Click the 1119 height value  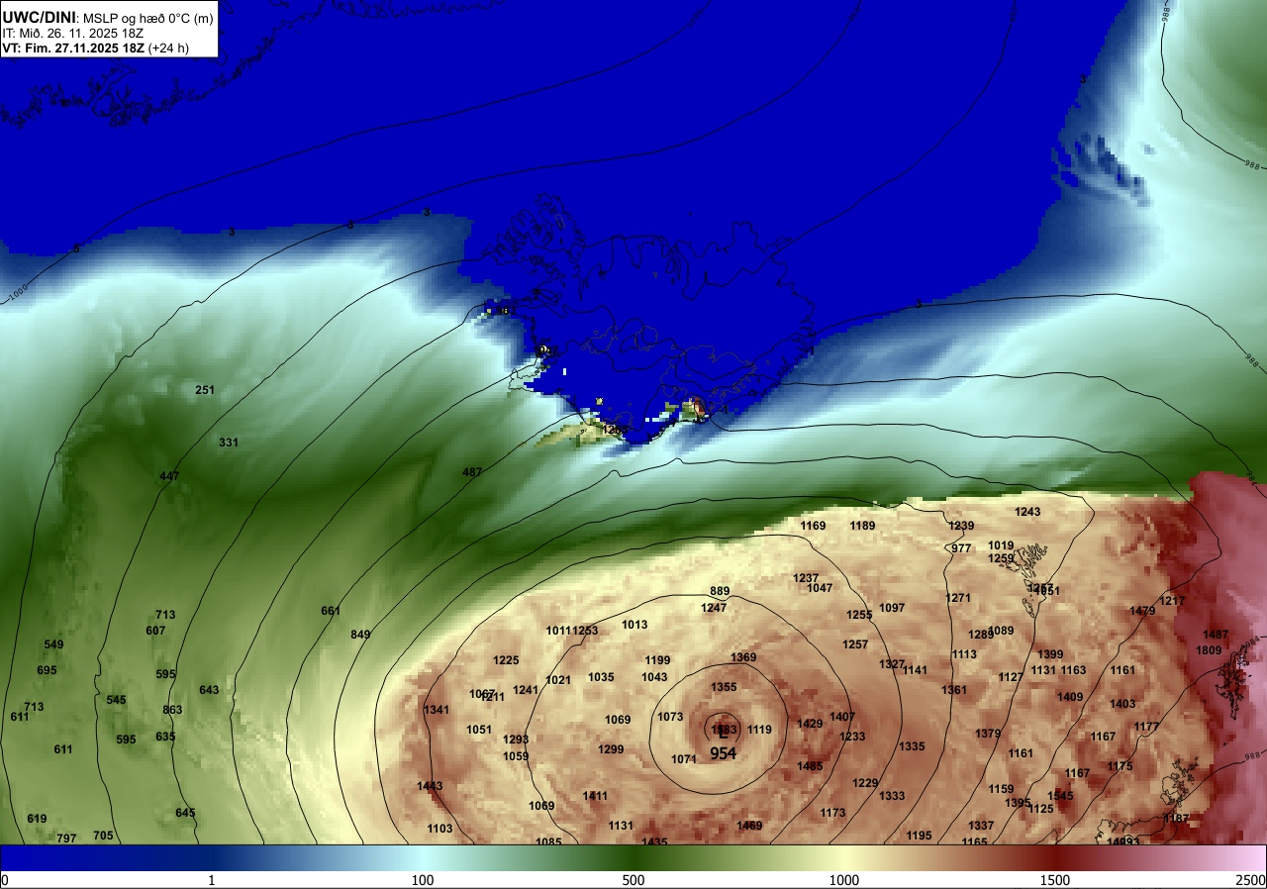pyautogui.click(x=759, y=730)
